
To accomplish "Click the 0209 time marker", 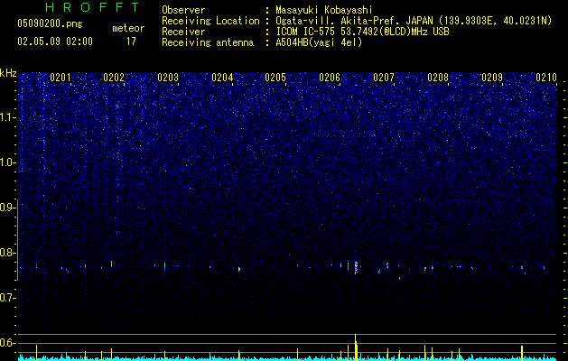I will [492, 78].
